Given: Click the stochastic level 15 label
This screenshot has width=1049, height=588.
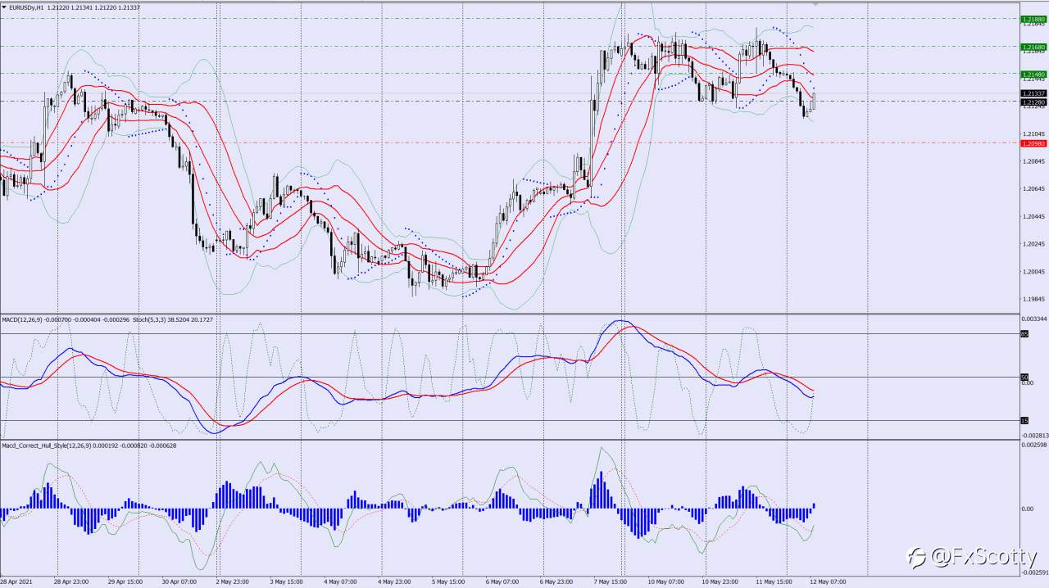Looking at the screenshot, I should [1024, 420].
